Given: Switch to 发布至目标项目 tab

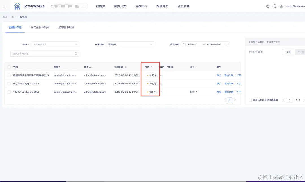Looking at the screenshot, I should pos(40,27).
